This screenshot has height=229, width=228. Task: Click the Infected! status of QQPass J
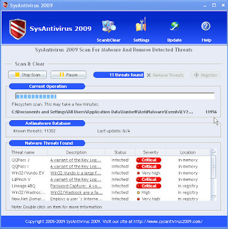[x=120, y=160]
